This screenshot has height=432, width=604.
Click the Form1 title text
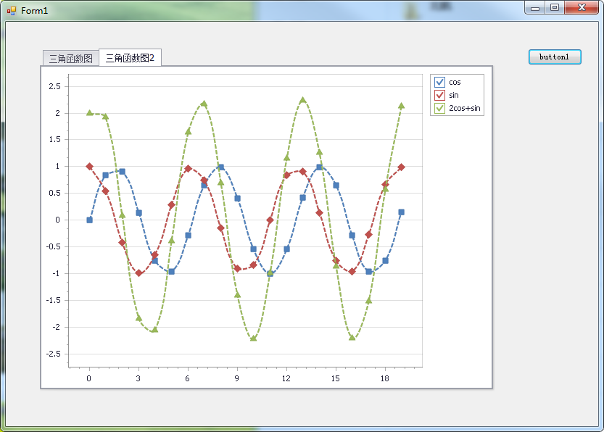pyautogui.click(x=34, y=11)
